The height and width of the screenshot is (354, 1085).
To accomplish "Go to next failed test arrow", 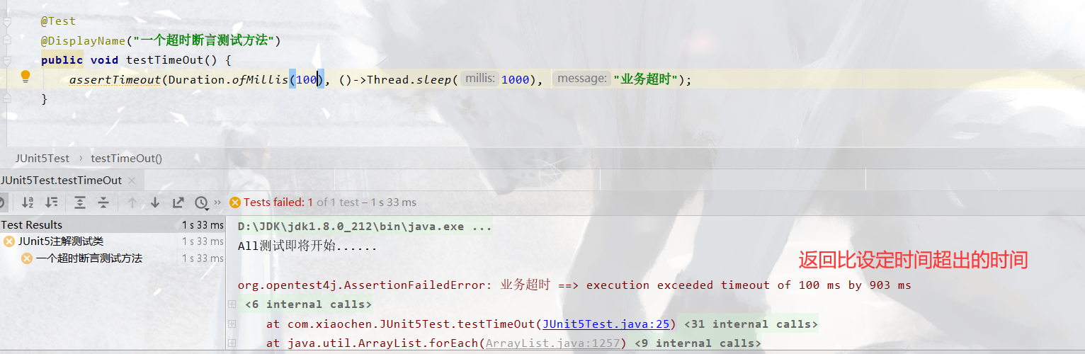I will [x=155, y=202].
